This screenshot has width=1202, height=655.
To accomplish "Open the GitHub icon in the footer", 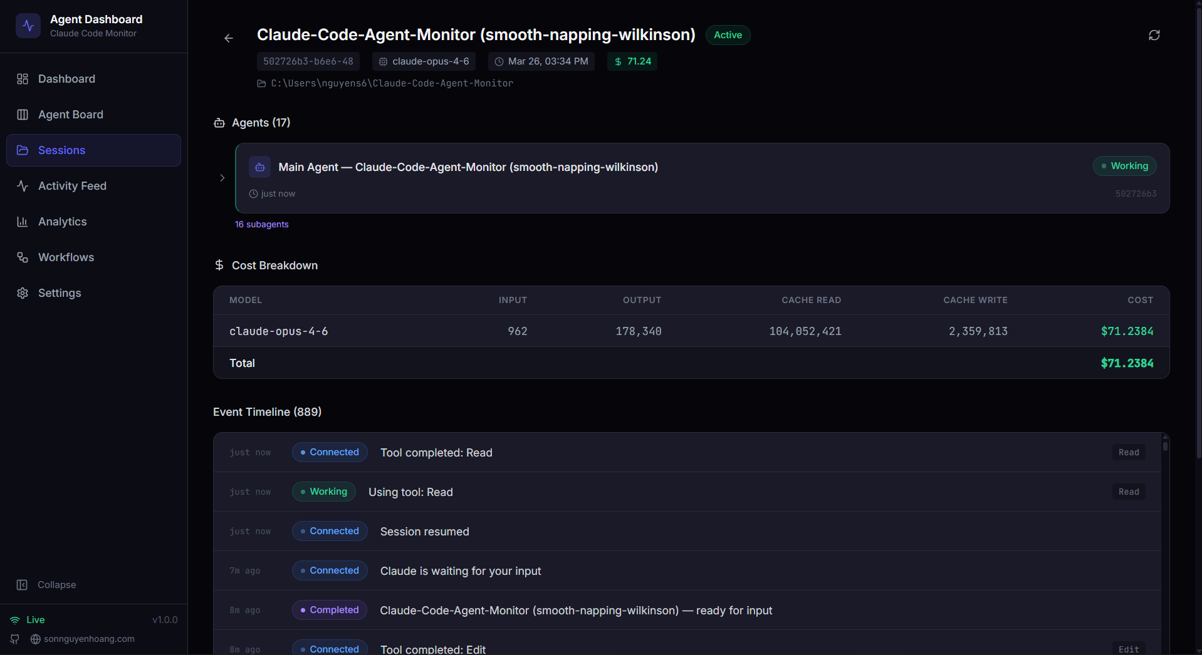I will pos(15,639).
